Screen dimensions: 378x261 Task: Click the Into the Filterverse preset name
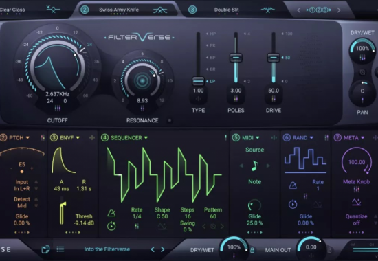coord(107,249)
